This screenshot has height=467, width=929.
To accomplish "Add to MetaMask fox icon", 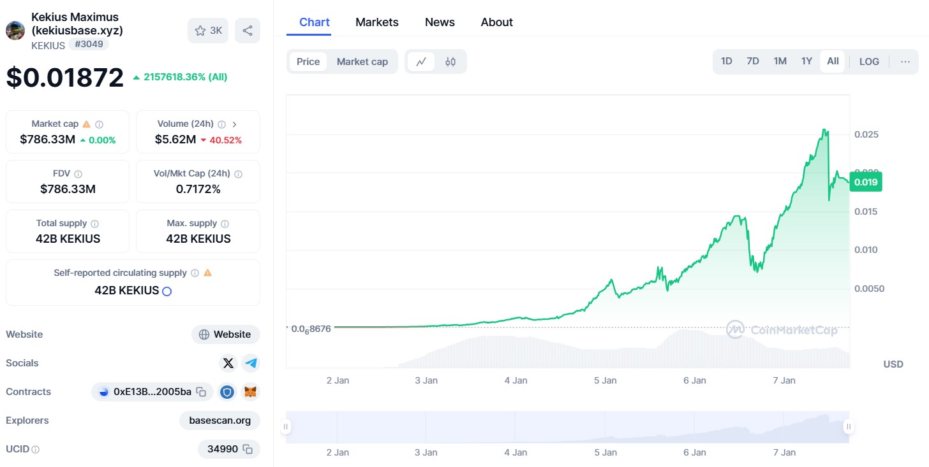I will pyautogui.click(x=251, y=392).
